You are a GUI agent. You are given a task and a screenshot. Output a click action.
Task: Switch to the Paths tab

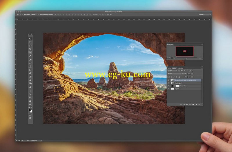point(169,68)
